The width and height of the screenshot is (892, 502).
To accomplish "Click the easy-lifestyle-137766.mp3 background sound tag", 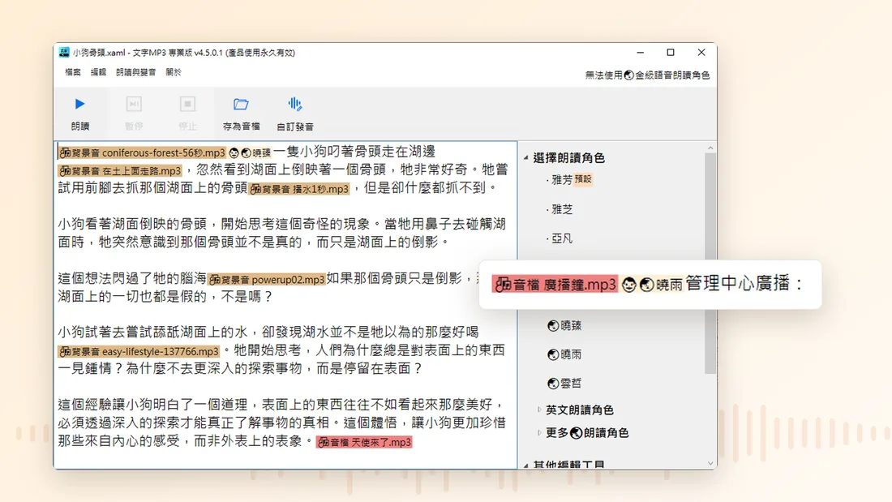I will (139, 351).
